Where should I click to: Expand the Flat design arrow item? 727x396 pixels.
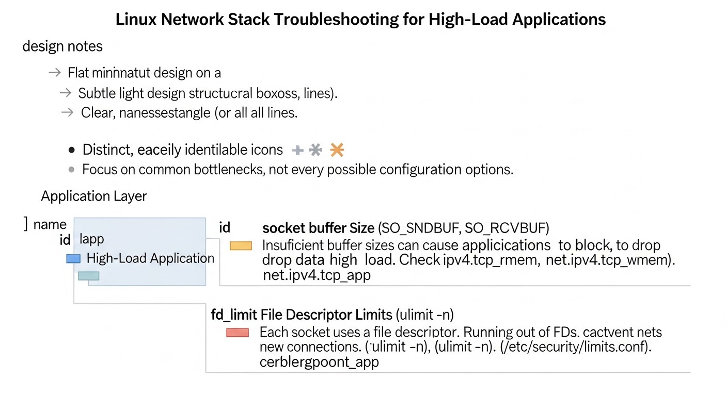(x=54, y=73)
